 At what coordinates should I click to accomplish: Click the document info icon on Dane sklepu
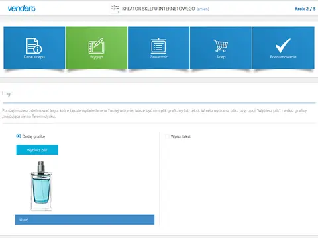tap(34, 46)
